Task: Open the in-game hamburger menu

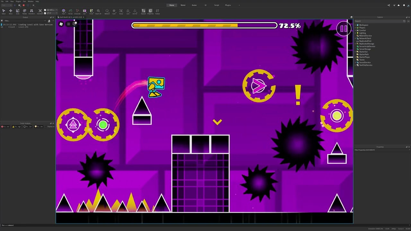Action: click(x=68, y=24)
